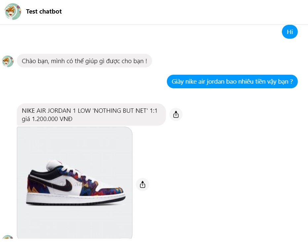This screenshot has height=242, width=308.
Task: Click the "'NOTHING BUT NET'" text in product message
Action: point(120,111)
